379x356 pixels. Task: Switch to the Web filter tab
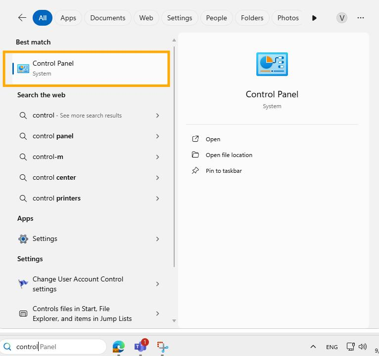point(146,18)
